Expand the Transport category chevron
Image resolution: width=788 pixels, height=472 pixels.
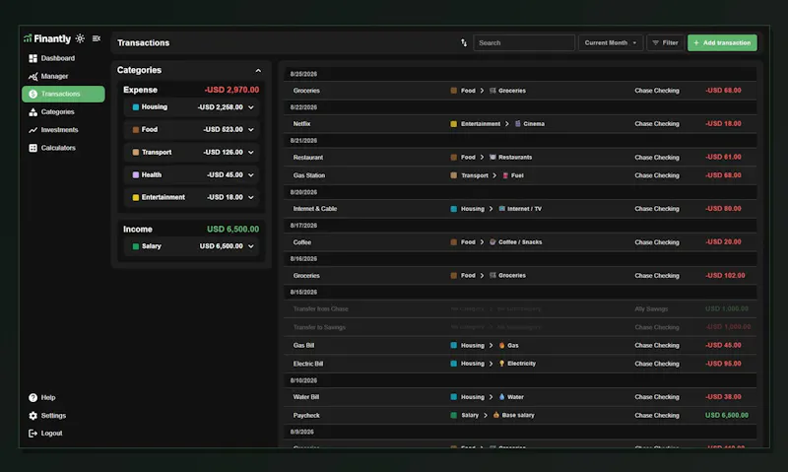click(x=251, y=153)
